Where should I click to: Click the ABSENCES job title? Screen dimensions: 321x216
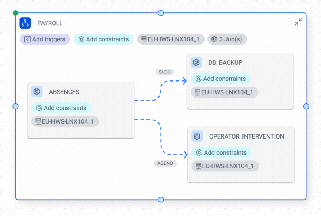pos(64,92)
